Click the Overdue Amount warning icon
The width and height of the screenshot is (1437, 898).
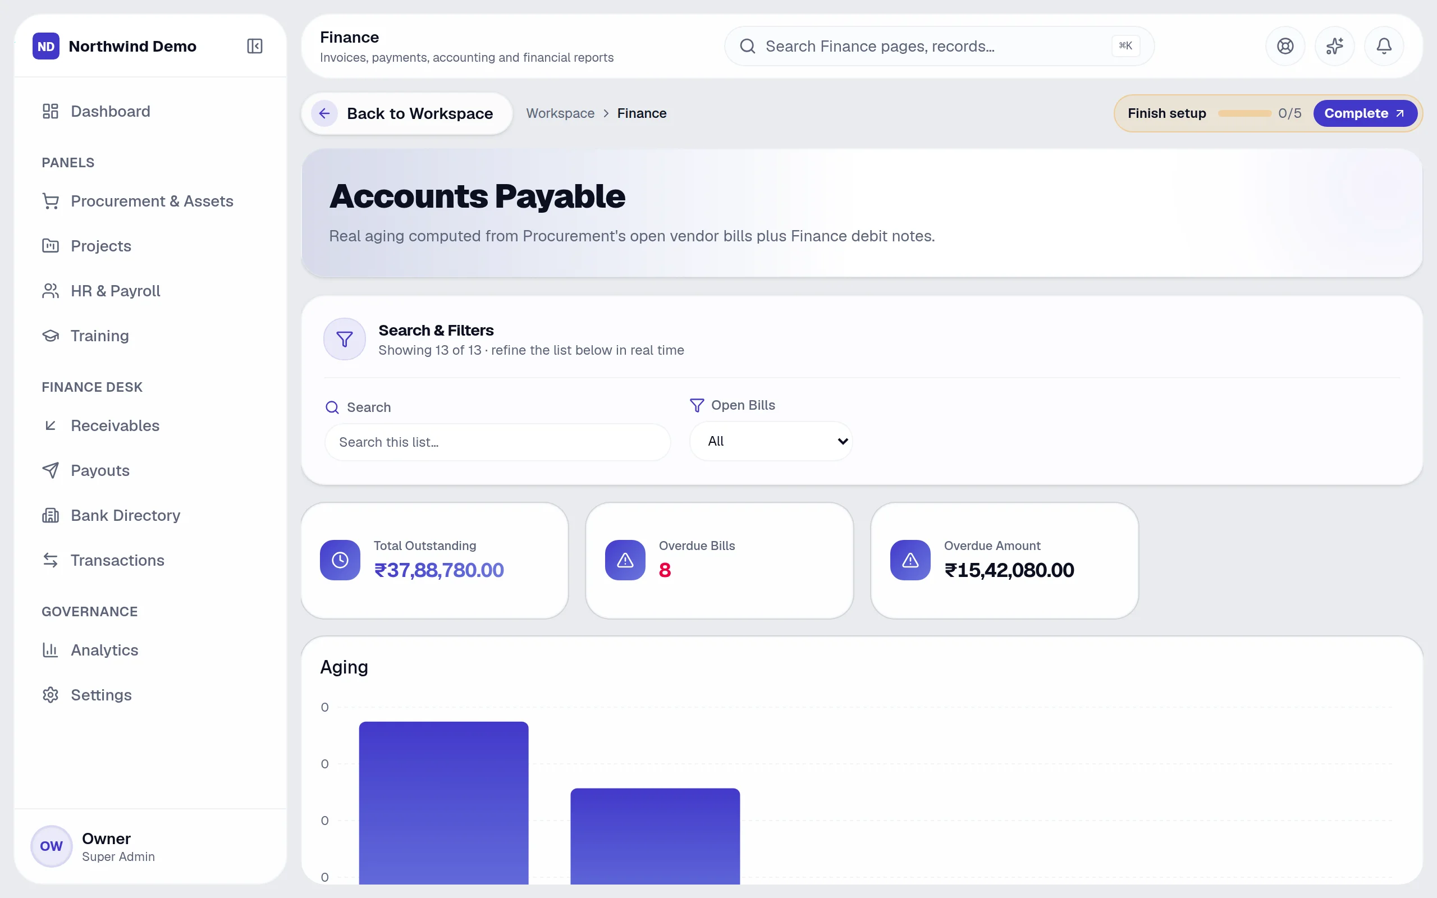[910, 560]
